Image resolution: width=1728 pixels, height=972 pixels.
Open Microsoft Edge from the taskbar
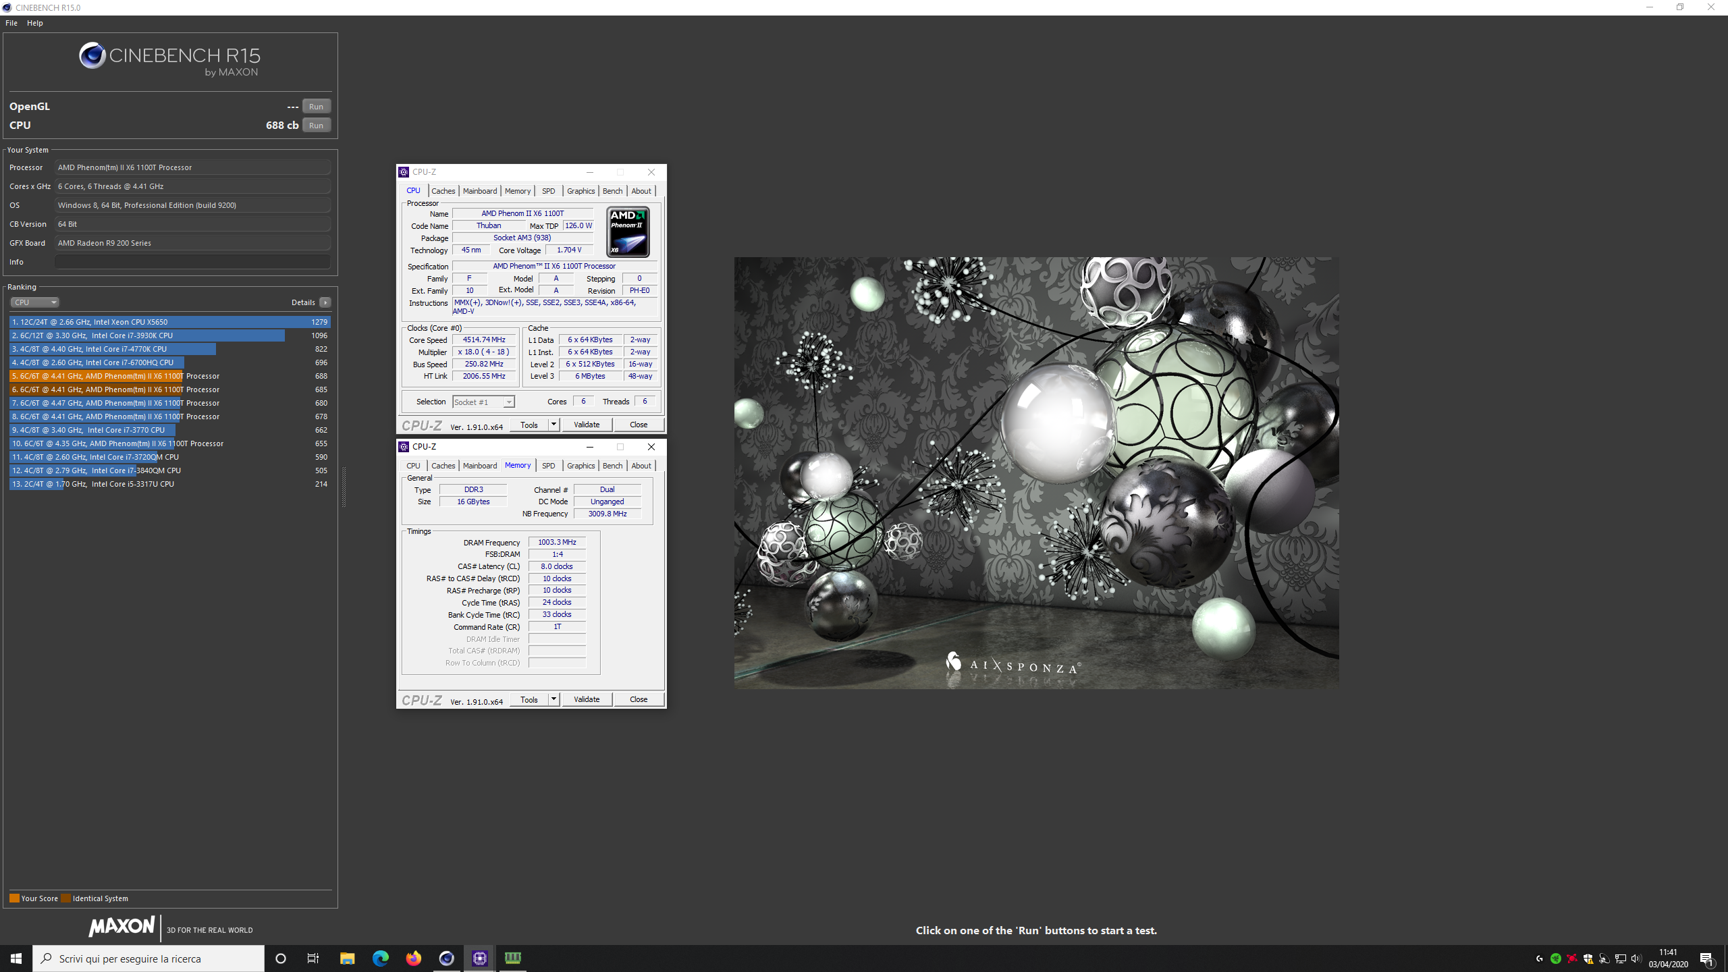[381, 959]
